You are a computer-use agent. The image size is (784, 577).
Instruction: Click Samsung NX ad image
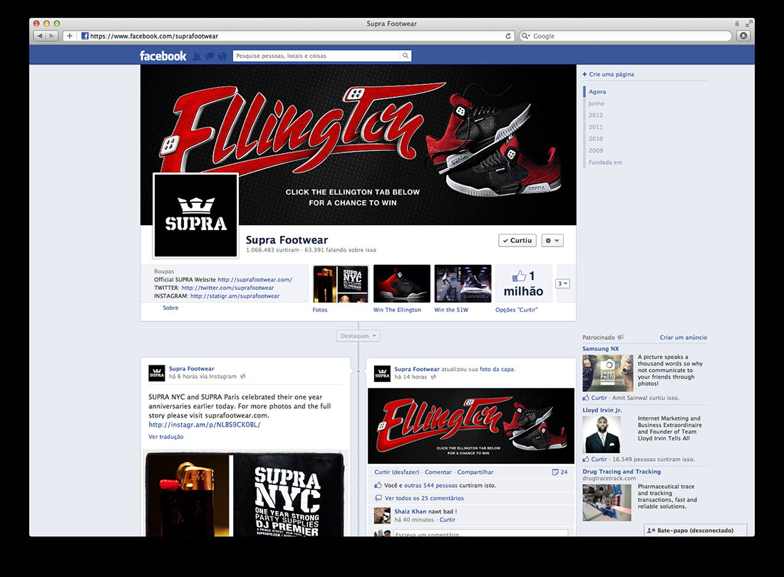[x=608, y=373]
